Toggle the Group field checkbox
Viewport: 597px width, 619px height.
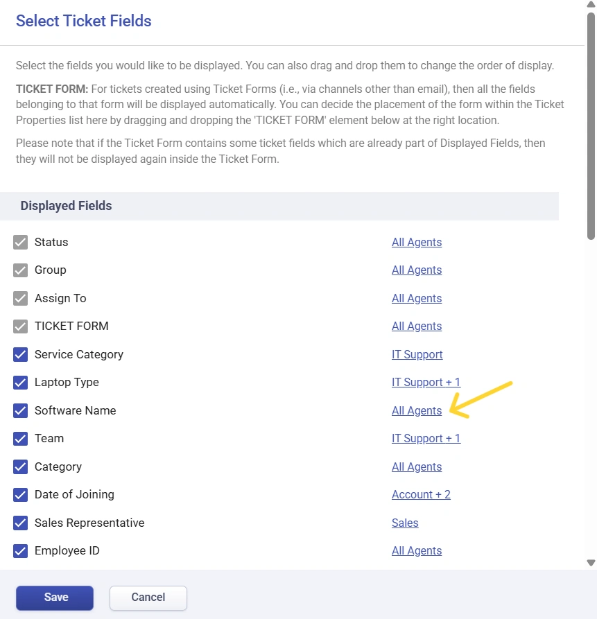click(x=20, y=270)
